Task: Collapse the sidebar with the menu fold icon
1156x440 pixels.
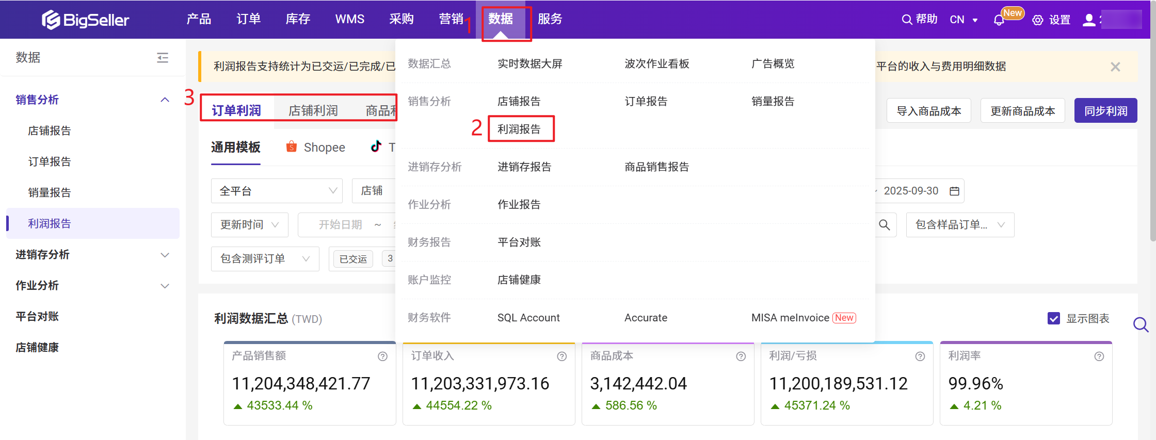Action: click(x=163, y=58)
